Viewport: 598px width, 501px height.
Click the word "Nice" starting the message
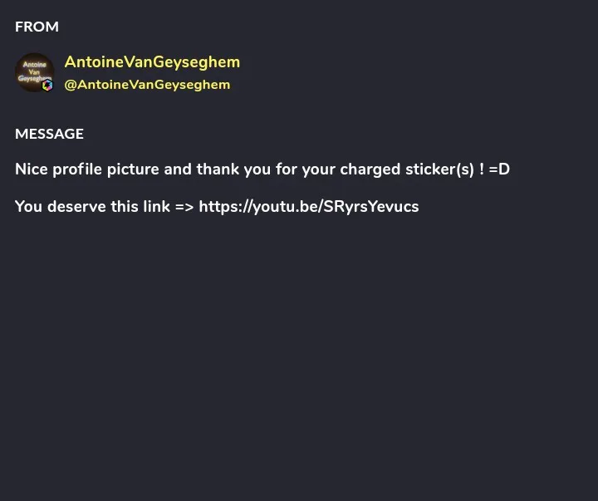tap(32, 169)
